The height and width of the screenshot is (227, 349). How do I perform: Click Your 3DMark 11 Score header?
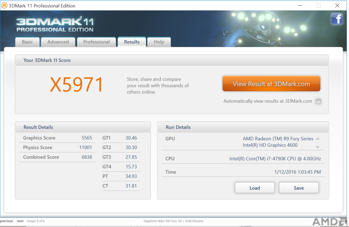coord(172,60)
